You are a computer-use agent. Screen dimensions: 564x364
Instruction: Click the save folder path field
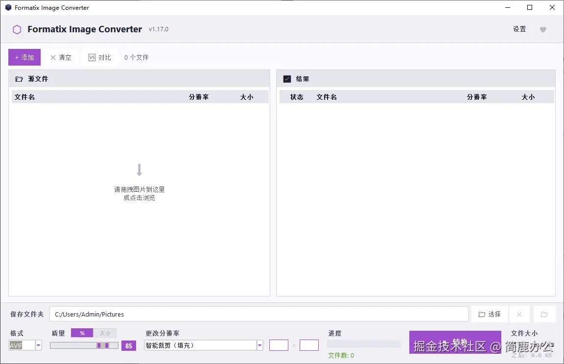click(258, 314)
